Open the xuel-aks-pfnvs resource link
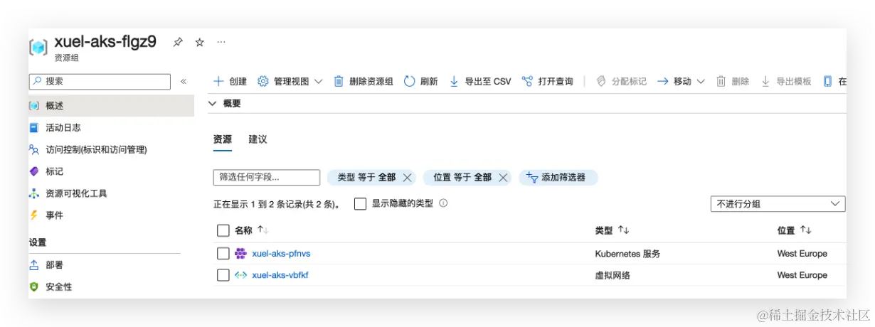 (x=281, y=254)
